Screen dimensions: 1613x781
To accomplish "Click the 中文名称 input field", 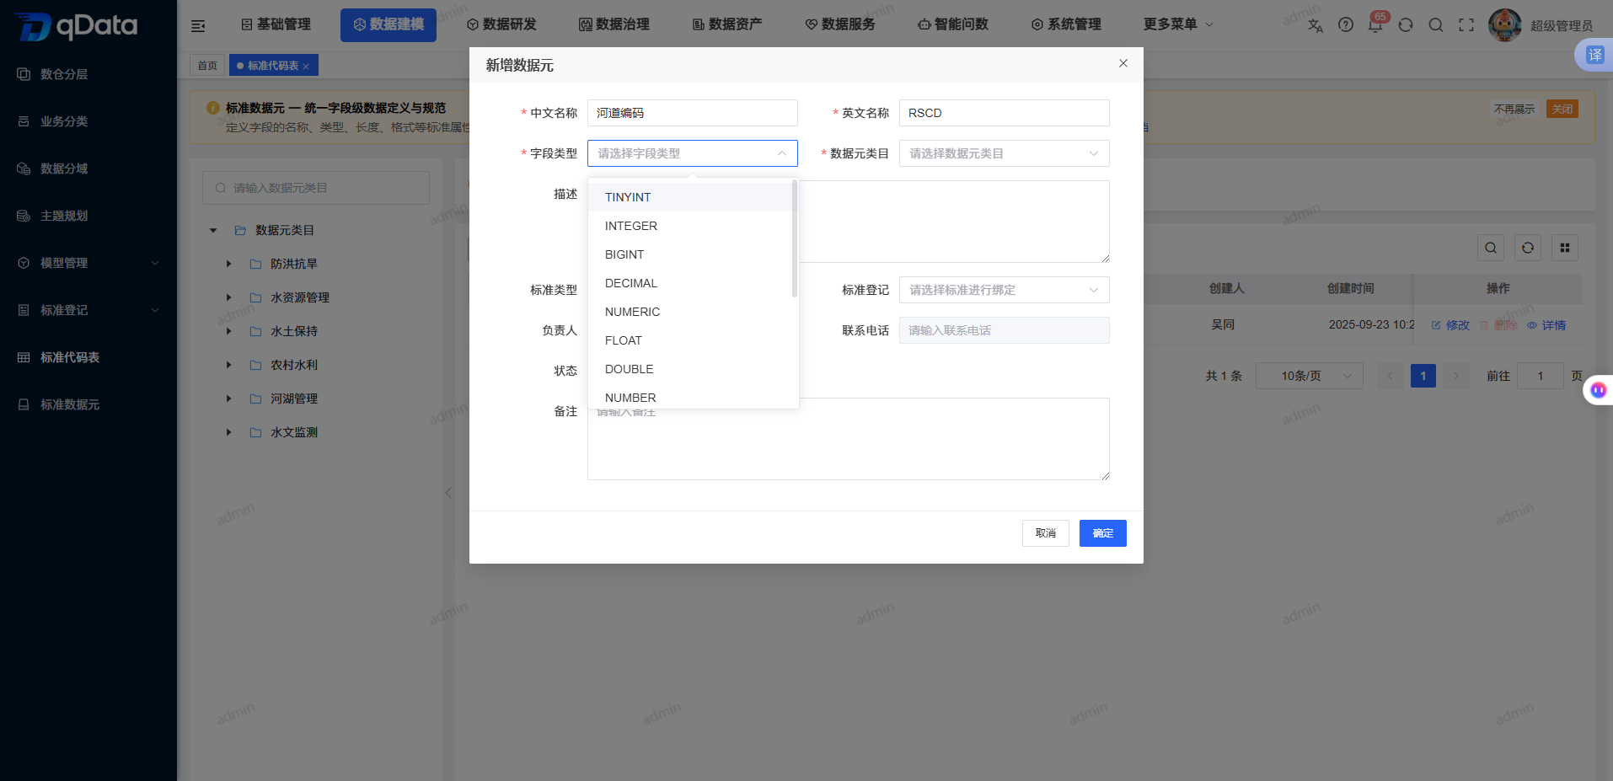I will [693, 113].
